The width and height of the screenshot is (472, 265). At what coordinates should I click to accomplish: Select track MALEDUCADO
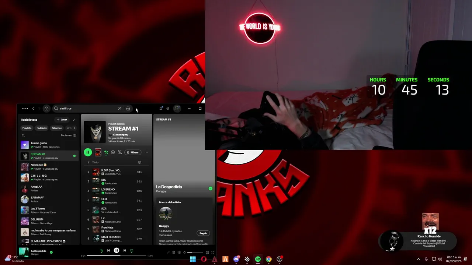[x=116, y=239]
